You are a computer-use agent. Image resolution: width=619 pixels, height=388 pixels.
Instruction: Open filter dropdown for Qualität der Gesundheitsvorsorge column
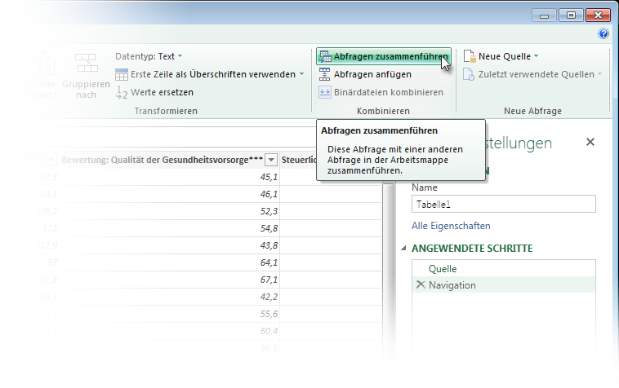tap(271, 160)
